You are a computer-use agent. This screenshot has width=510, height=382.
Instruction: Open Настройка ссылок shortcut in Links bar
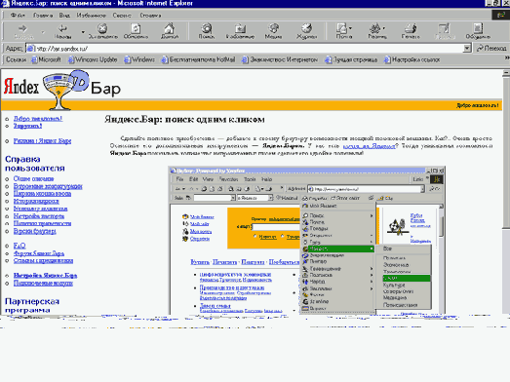point(412,59)
